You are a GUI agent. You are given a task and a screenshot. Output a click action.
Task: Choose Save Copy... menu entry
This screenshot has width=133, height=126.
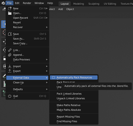click(27, 43)
